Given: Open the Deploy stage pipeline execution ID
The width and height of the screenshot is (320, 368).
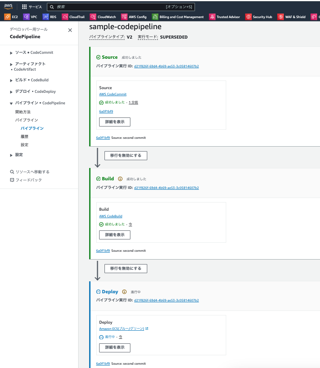Looking at the screenshot, I should [x=166, y=300].
